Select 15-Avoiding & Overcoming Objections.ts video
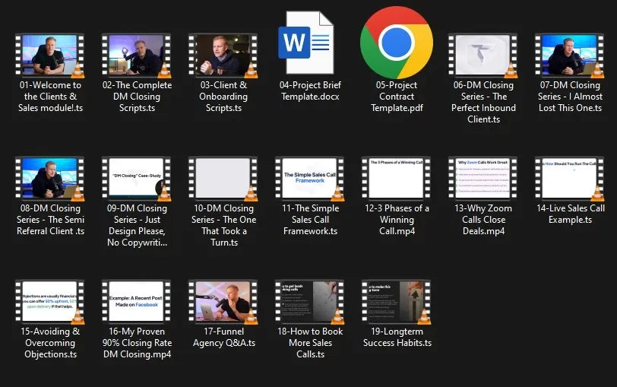Screen dimensions: 617x387 (49, 301)
